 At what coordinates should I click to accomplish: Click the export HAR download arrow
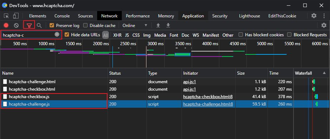[168, 26]
